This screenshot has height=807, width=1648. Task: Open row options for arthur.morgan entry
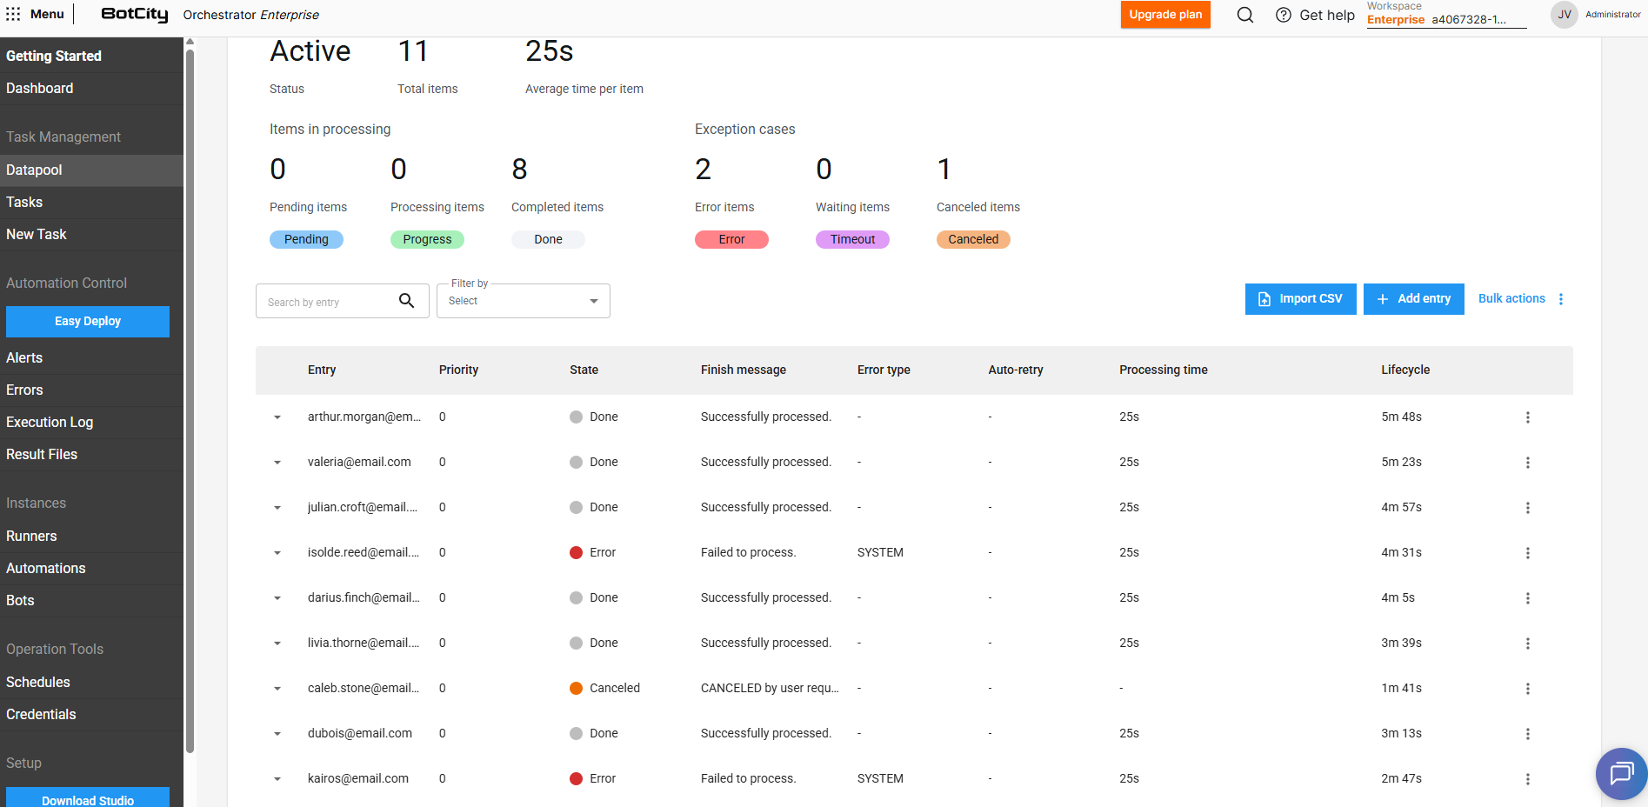(1527, 417)
